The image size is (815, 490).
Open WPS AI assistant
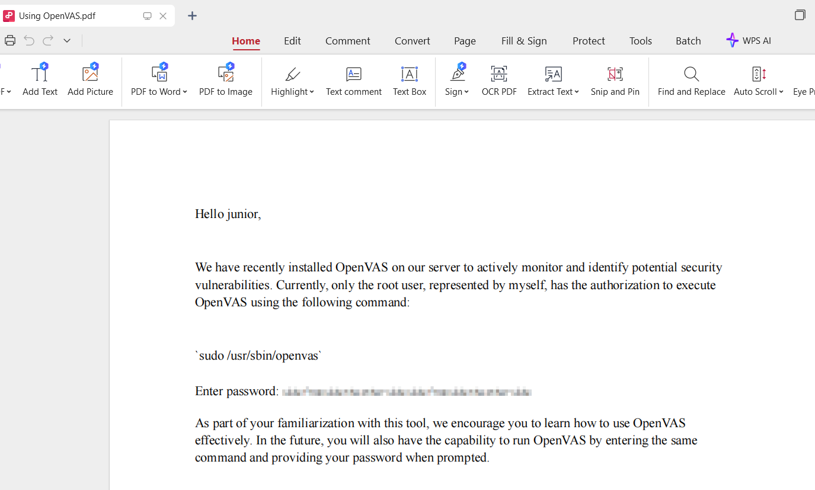point(749,40)
